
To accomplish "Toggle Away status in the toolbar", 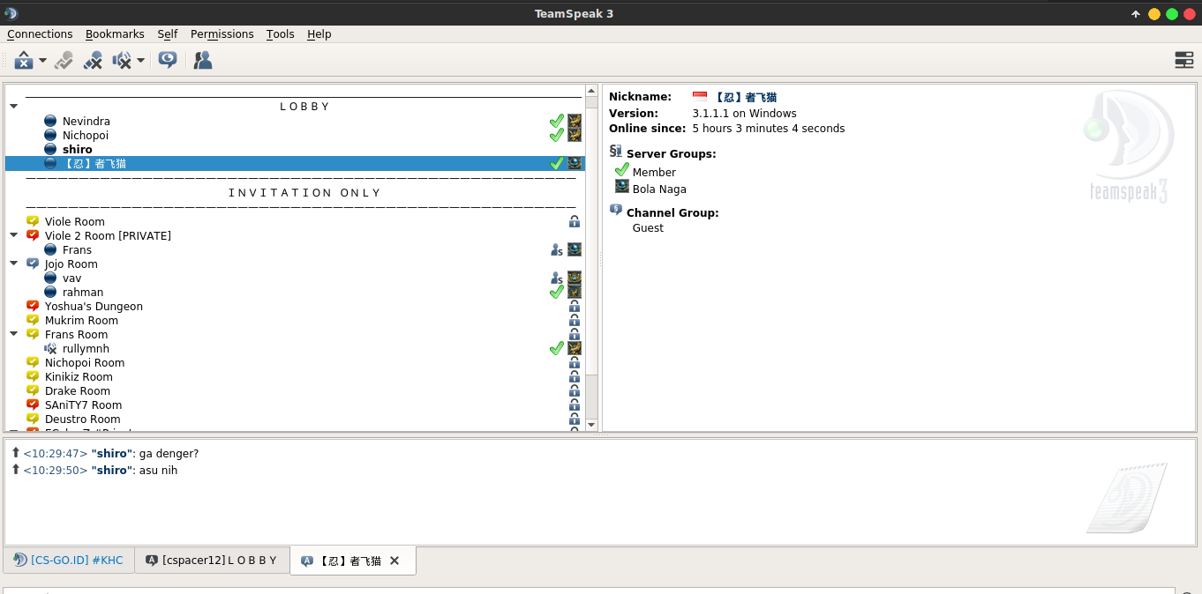I will tap(63, 60).
